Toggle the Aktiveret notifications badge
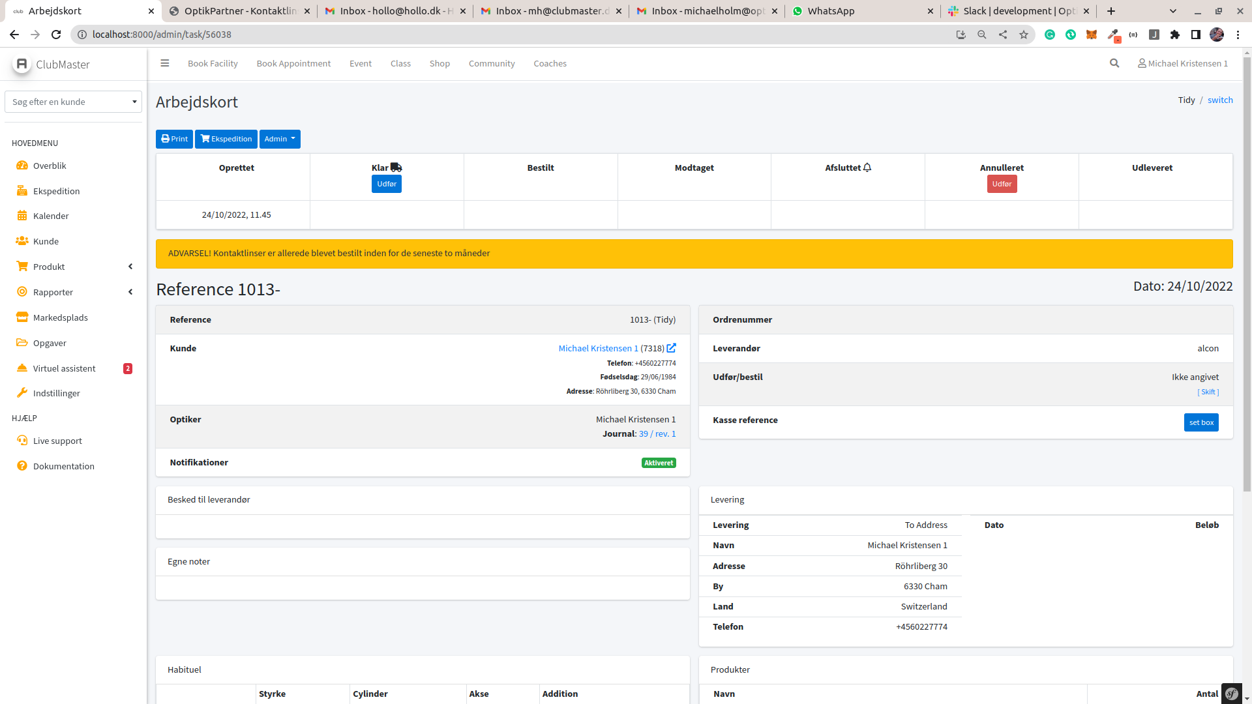 pyautogui.click(x=659, y=463)
